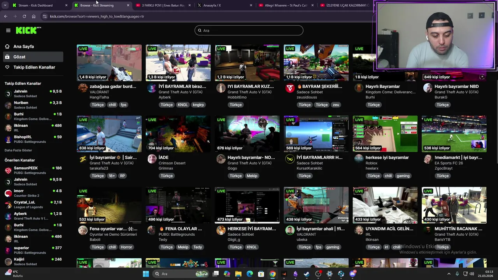Select the Tedy tag
This screenshot has width=498, height=280.
pyautogui.click(x=198, y=247)
